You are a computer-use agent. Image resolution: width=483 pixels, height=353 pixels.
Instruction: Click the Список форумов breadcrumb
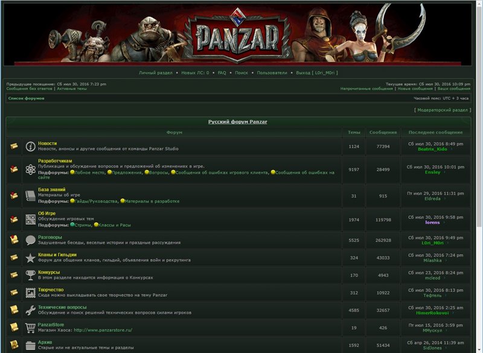pos(26,98)
